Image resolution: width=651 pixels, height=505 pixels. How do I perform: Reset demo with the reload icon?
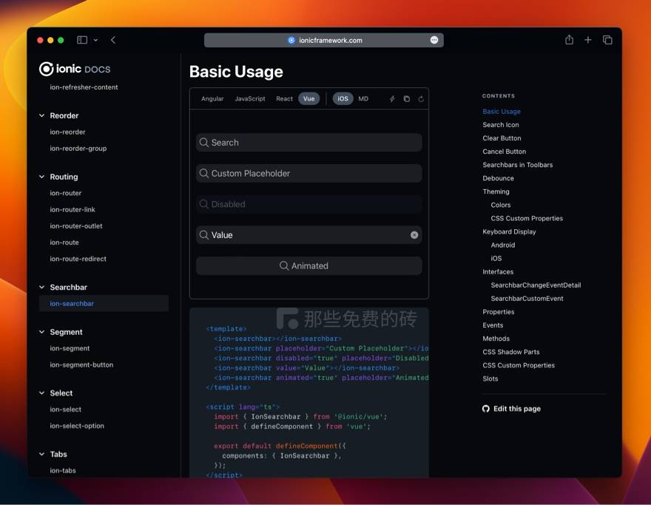tap(421, 99)
